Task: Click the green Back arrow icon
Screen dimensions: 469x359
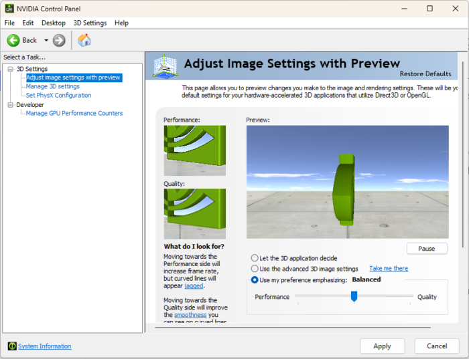Action: (13, 40)
